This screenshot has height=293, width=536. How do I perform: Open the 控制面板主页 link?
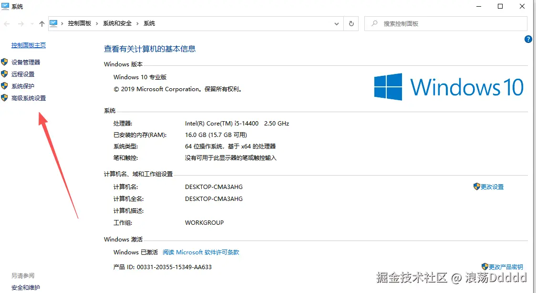click(x=28, y=45)
